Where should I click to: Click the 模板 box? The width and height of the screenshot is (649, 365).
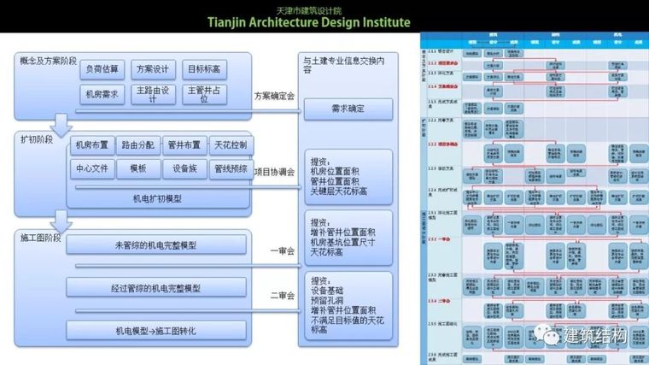point(138,169)
